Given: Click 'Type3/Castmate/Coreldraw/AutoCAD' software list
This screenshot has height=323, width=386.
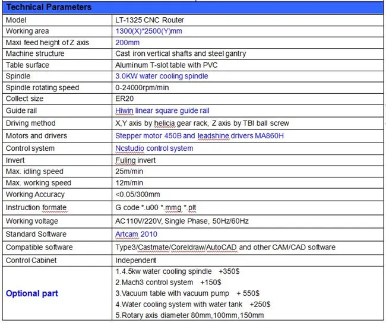Looking at the screenshot, I should tap(176, 248).
